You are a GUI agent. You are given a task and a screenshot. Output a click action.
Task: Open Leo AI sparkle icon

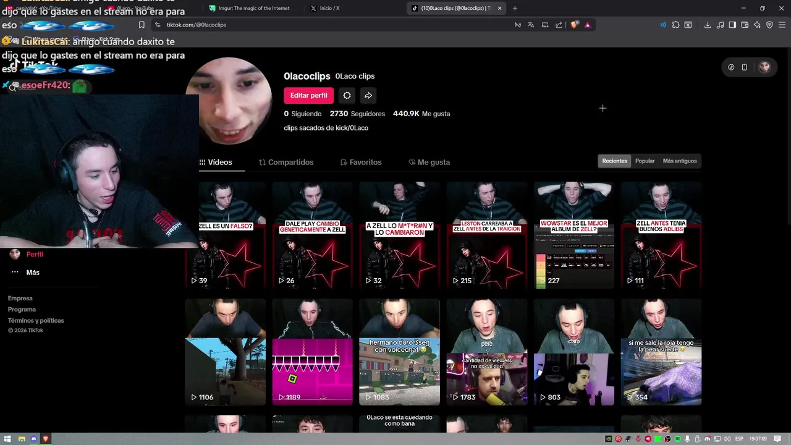757,25
